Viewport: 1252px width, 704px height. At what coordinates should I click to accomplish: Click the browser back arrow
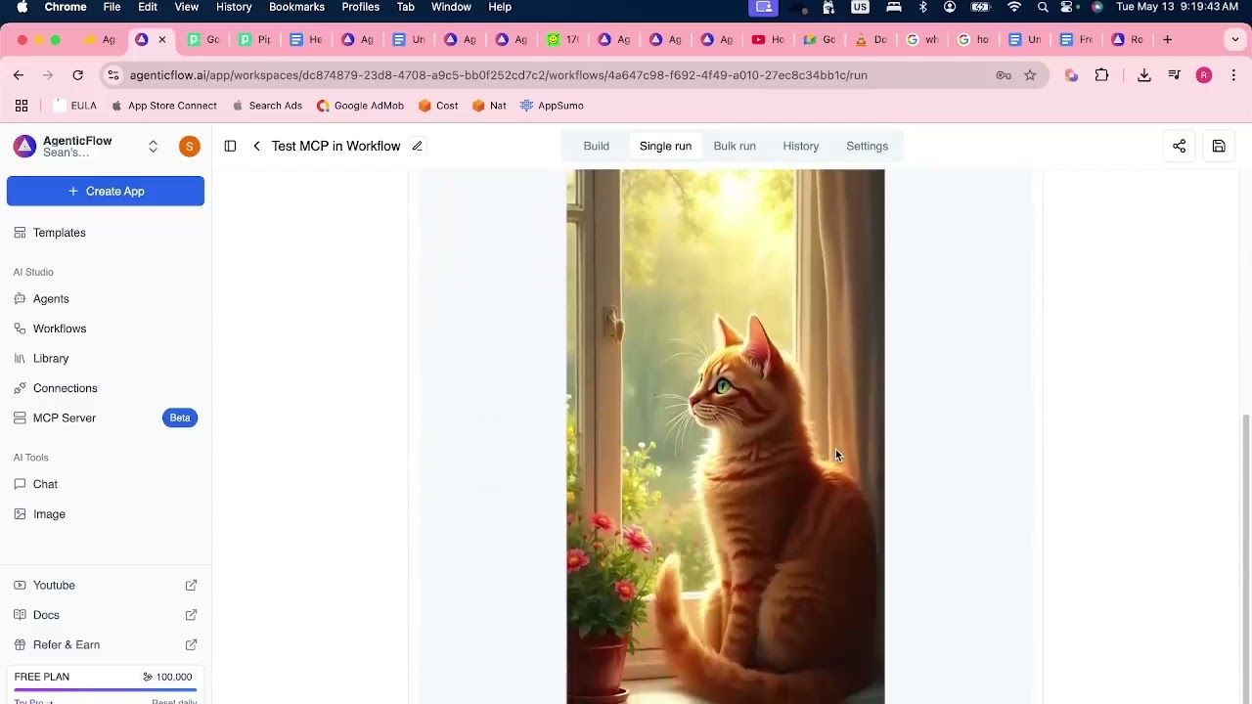[19, 75]
